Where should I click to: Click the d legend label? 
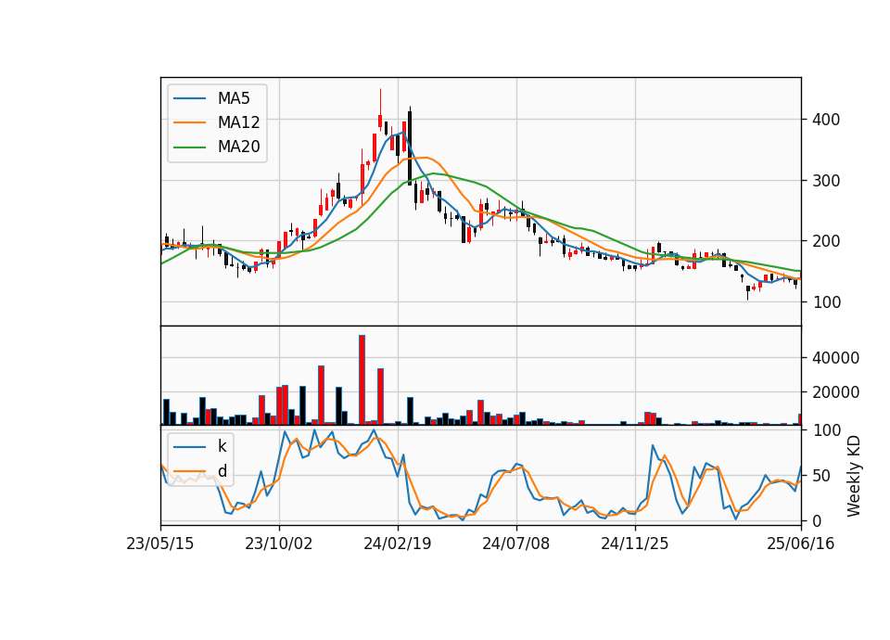pyautogui.click(x=222, y=471)
